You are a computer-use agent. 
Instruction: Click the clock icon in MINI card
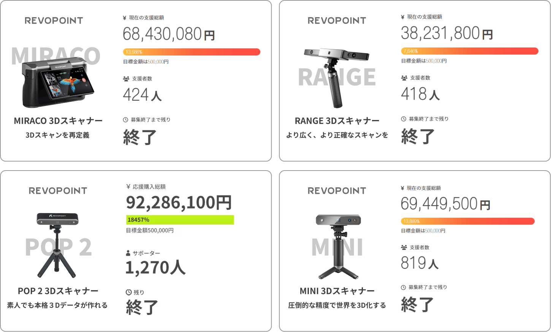[403, 287]
